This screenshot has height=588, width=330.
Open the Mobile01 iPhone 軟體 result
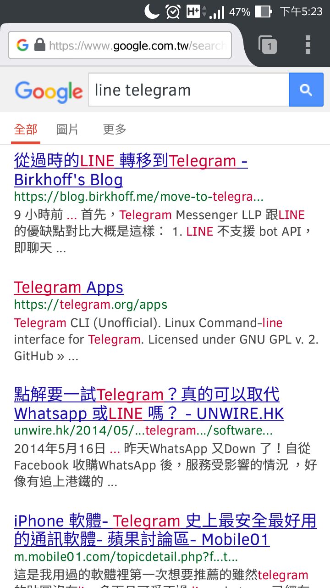pyautogui.click(x=165, y=530)
